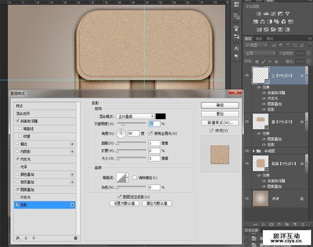Open the Character panel icon
313x247 pixels.
coord(236,48)
